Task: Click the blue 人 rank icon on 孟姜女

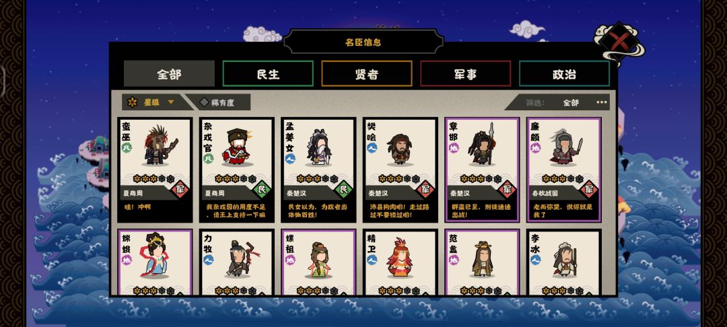Action: point(290,159)
